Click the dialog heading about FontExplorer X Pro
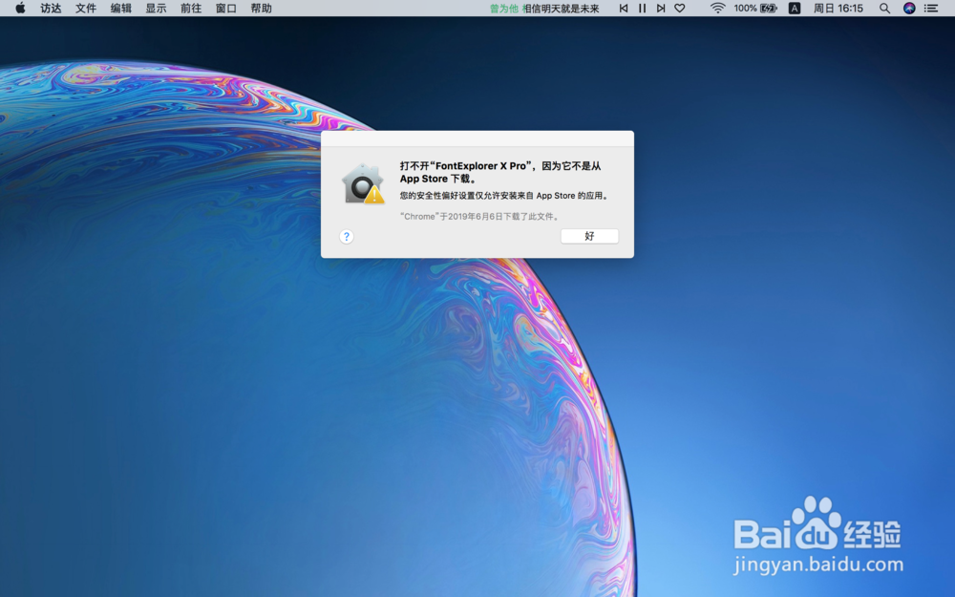Screen dimensions: 955x597 500,172
